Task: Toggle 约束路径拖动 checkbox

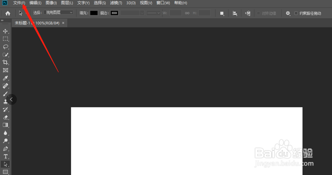Action: (296, 13)
